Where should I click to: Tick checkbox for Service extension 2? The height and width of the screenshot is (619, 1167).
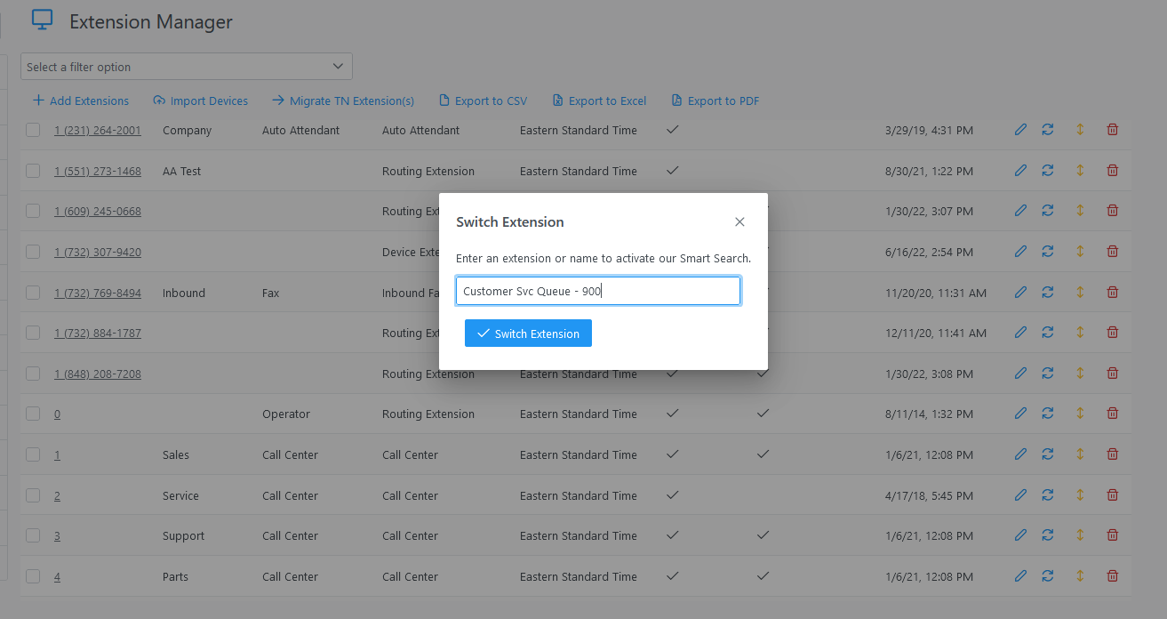click(33, 495)
